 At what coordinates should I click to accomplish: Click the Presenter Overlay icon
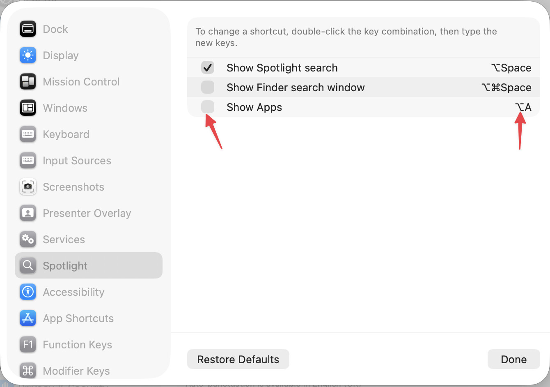(x=28, y=213)
